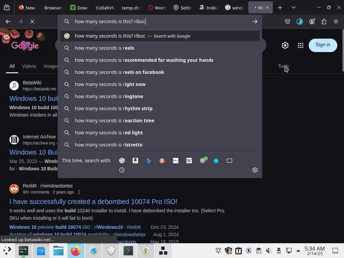
Task: Open the Konsole terminal taskbar icon
Action: tap(128, 251)
